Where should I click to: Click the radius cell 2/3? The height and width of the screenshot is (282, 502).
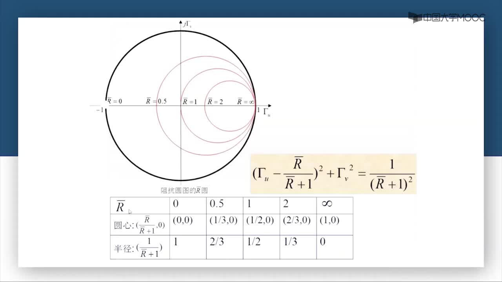225,247
